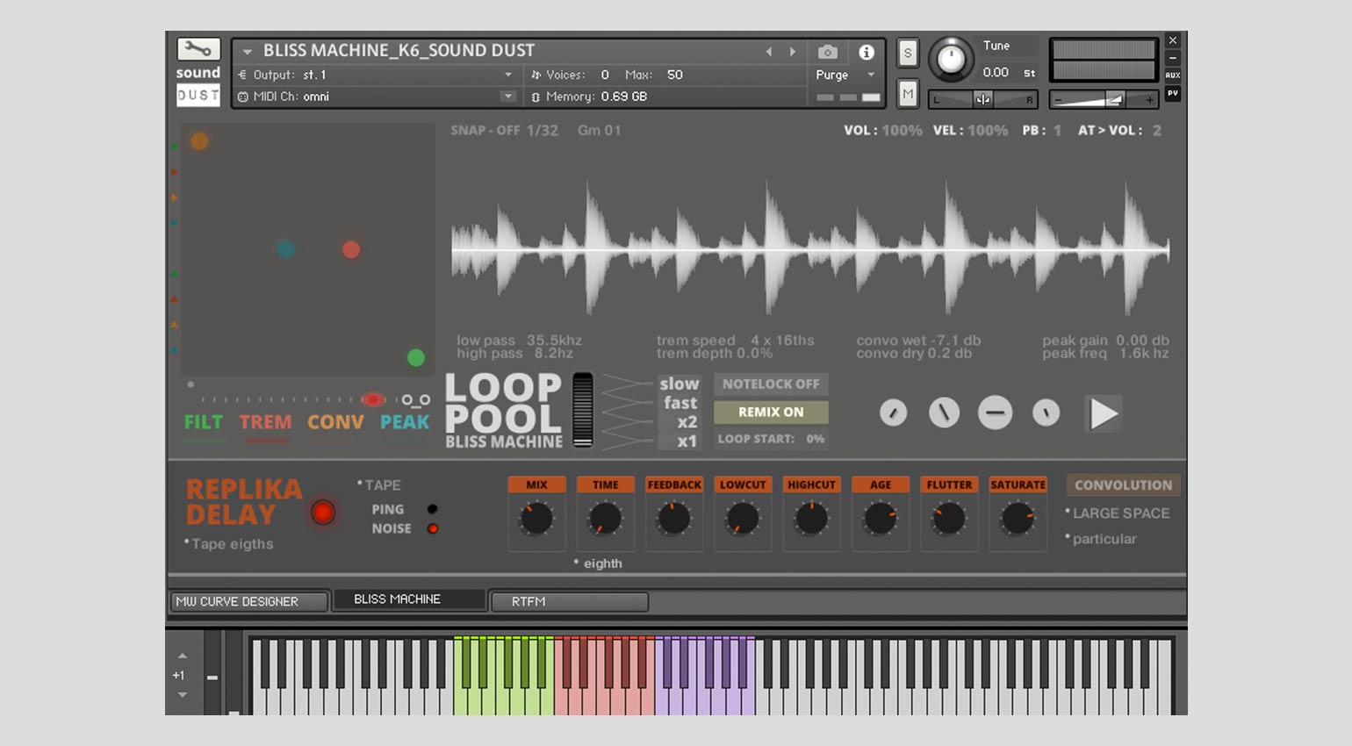Open the TAPE delay mode menu
Image resolution: width=1352 pixels, height=746 pixels.
click(x=379, y=485)
